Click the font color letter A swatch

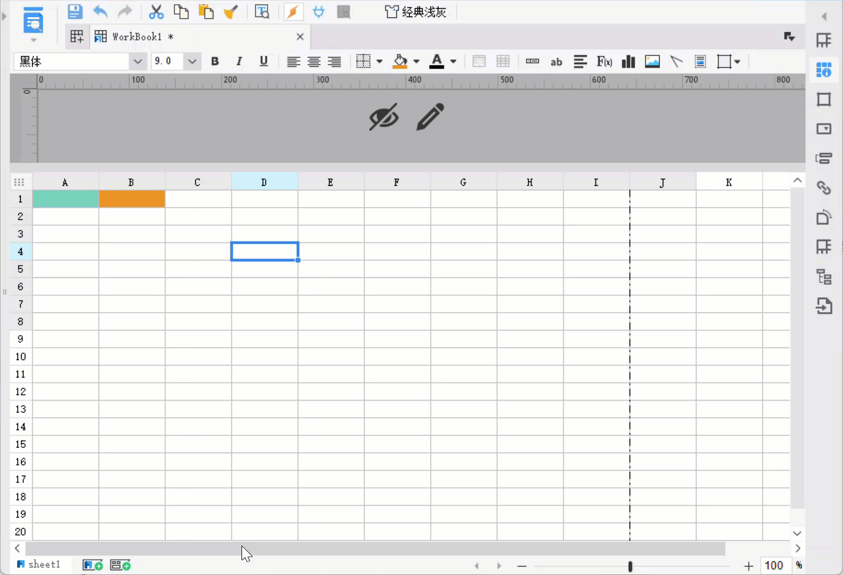(437, 61)
